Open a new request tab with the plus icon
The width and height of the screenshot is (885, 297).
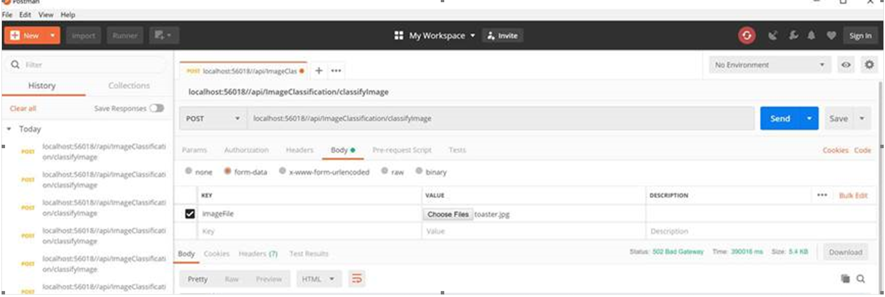(x=319, y=71)
